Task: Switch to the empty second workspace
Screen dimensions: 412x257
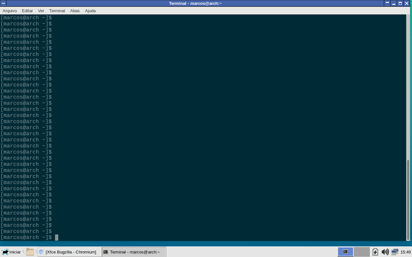Action: point(361,252)
